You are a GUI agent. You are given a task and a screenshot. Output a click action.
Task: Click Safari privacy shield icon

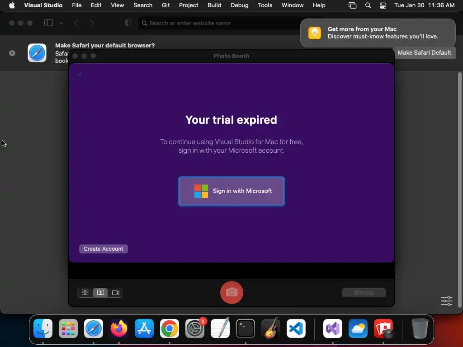128,23
